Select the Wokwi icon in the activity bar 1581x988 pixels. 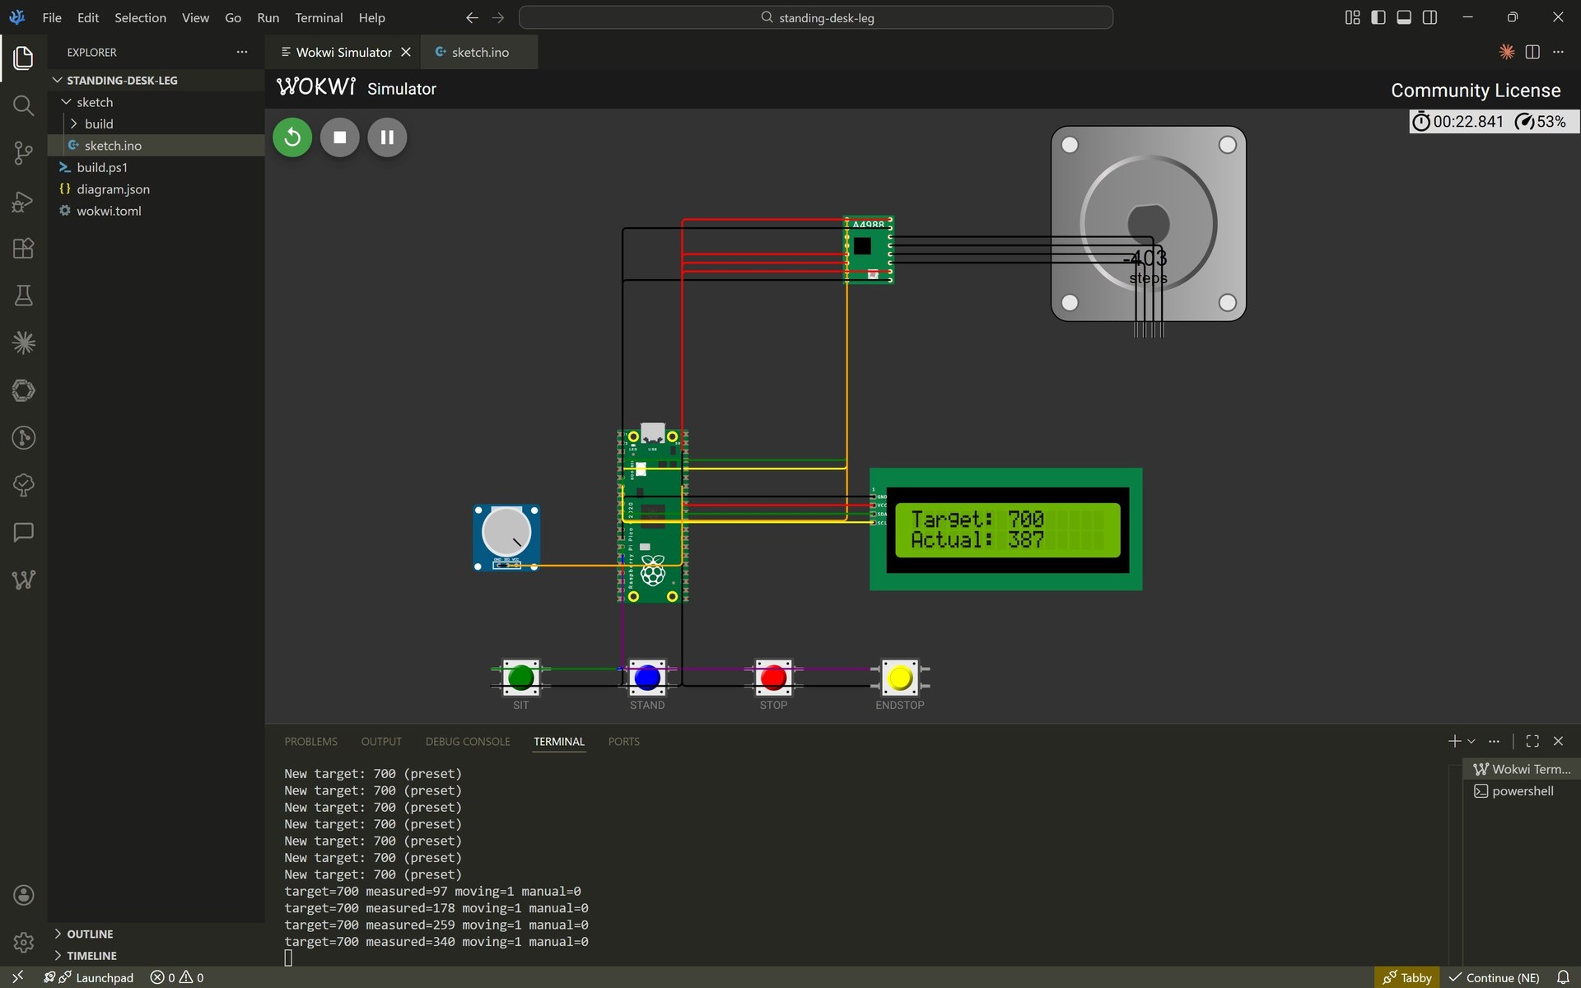pos(23,579)
